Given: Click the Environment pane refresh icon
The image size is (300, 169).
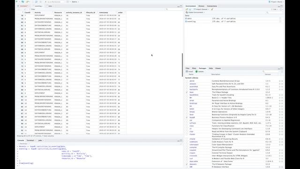Looking at the screenshot, I should coord(281,9).
